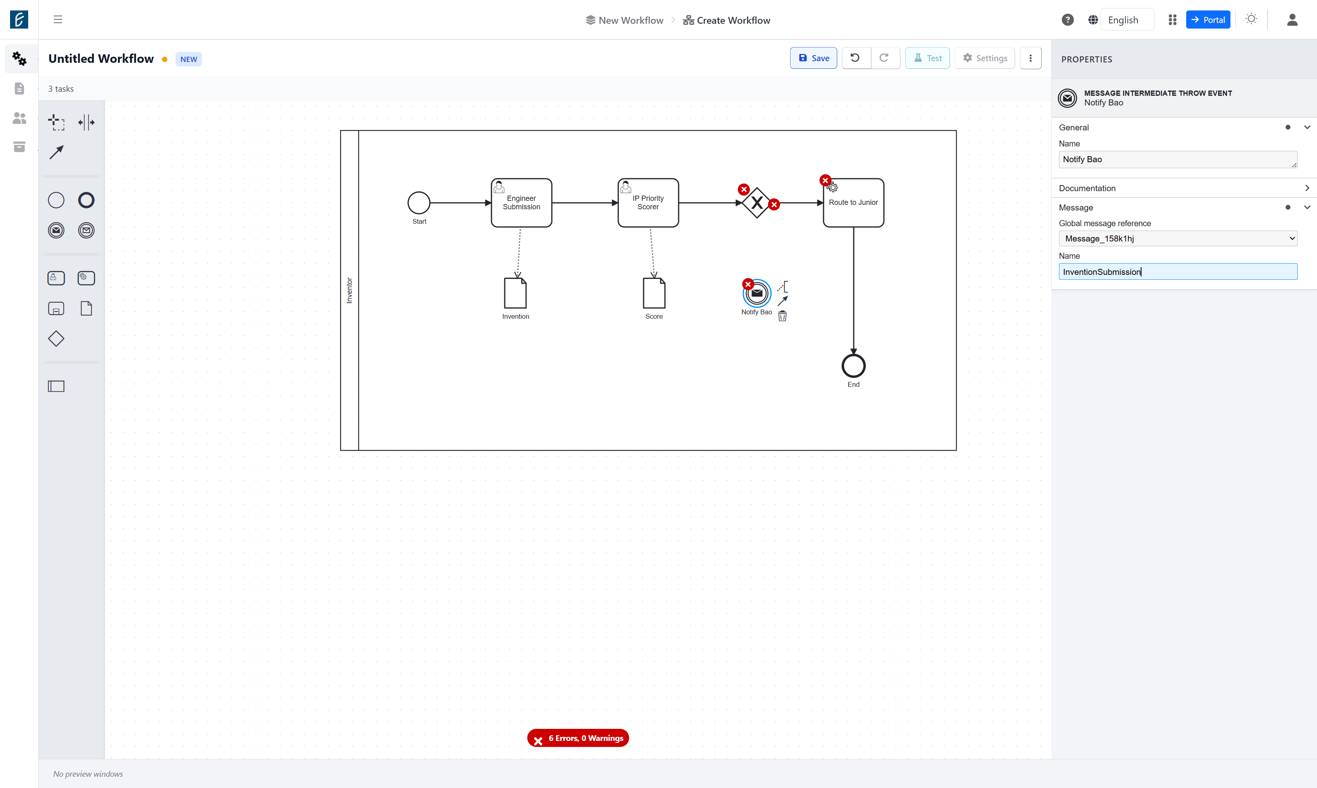This screenshot has height=788, width=1317.
Task: Open the documents icon in left sidebar
Action: pos(19,88)
